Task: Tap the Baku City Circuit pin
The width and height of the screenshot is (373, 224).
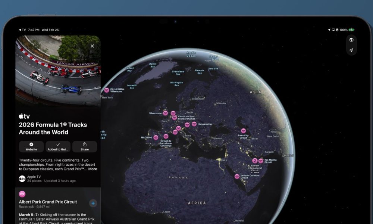Action: tap(244, 131)
